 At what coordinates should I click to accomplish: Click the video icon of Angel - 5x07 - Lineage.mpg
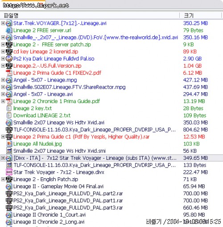pos(9,80)
